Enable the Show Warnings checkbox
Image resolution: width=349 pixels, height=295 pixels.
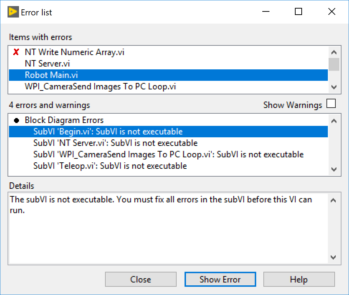331,103
